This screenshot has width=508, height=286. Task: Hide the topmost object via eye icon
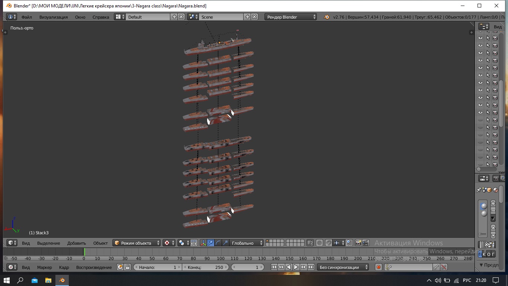[480, 38]
